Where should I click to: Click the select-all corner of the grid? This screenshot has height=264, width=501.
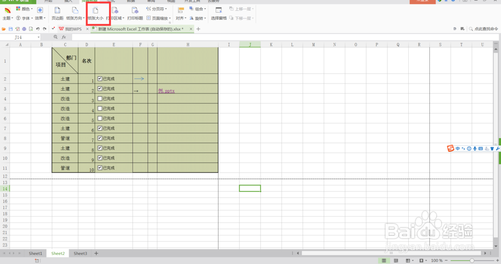pyautogui.click(x=5, y=44)
